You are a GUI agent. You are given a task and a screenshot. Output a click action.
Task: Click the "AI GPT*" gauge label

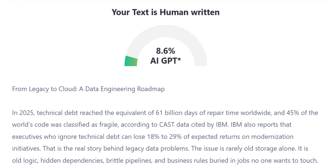click(166, 61)
